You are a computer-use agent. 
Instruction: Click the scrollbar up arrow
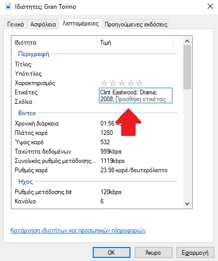[x=187, y=41]
